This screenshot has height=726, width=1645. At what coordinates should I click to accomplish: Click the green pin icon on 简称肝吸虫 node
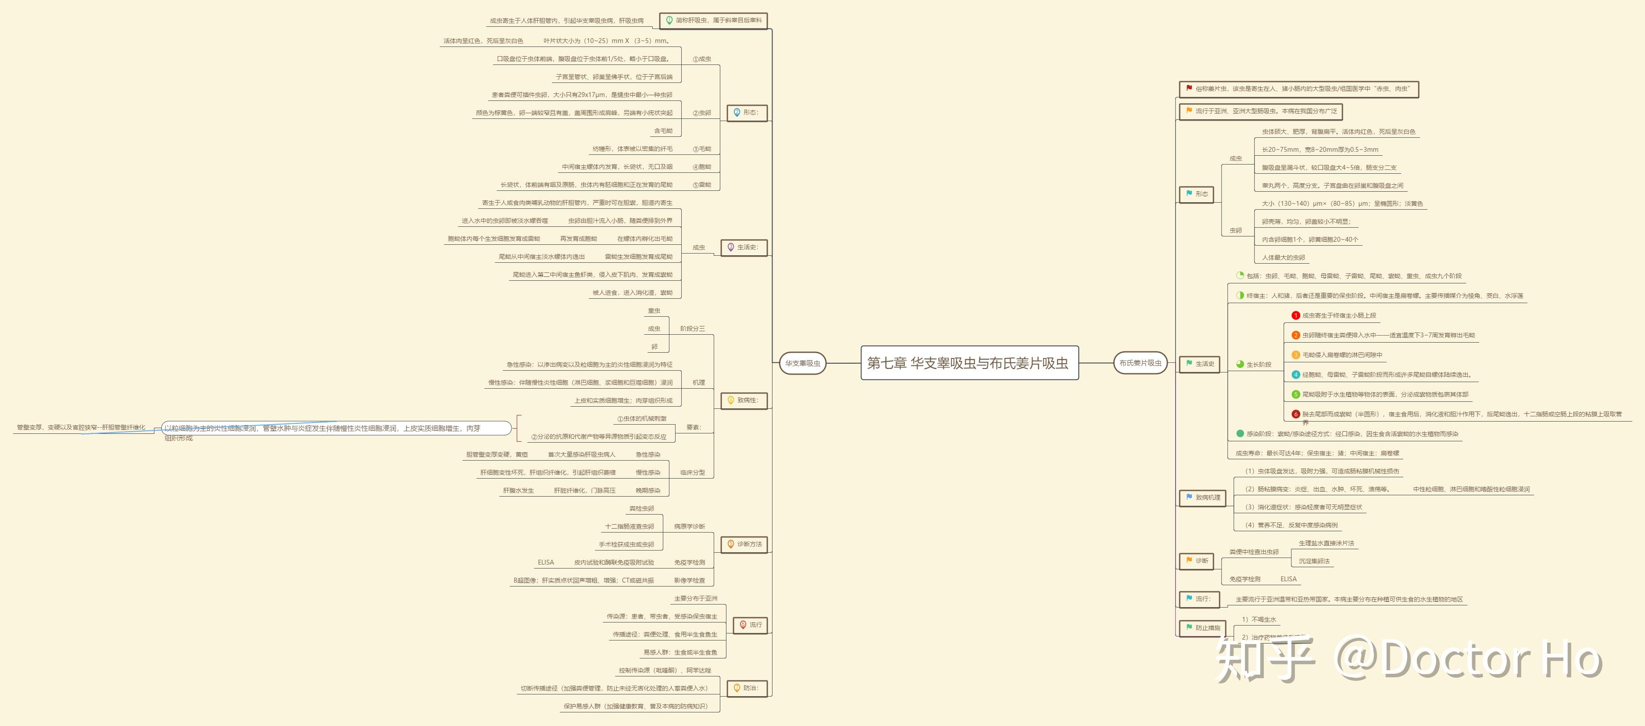[669, 21]
